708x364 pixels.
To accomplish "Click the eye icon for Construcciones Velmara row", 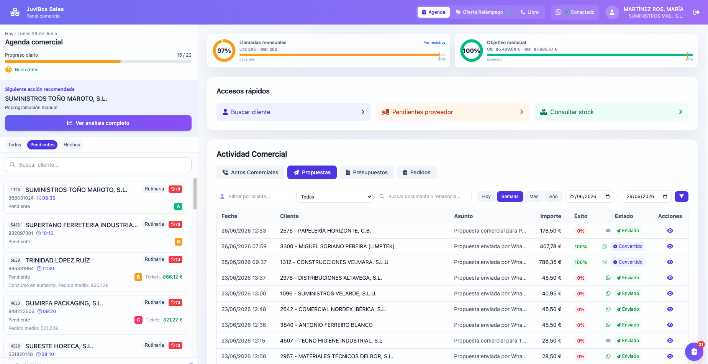I will tap(670, 262).
